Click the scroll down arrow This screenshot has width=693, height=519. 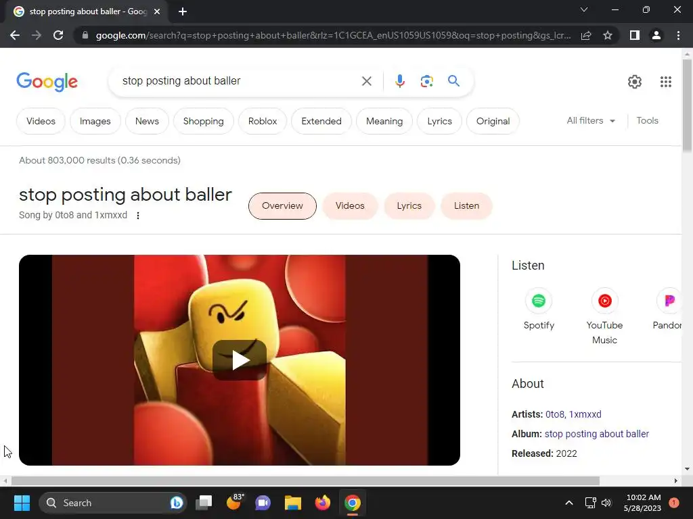[x=687, y=469]
